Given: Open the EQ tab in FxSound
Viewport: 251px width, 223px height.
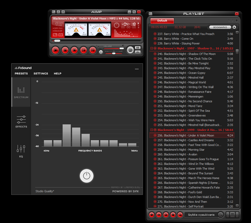Looking at the screenshot, I should click(21, 151).
